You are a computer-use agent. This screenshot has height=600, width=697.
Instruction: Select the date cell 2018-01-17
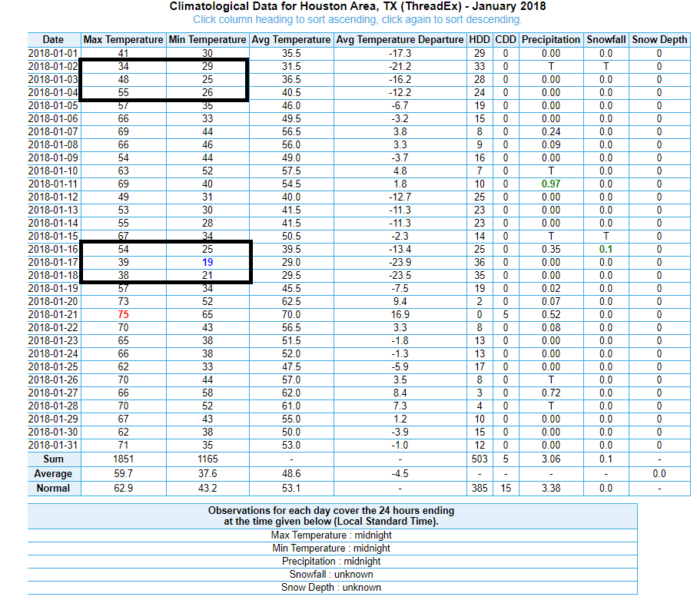click(53, 262)
